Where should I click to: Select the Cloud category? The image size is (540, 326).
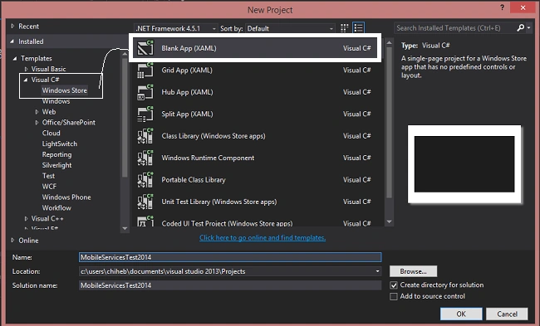tap(51, 133)
